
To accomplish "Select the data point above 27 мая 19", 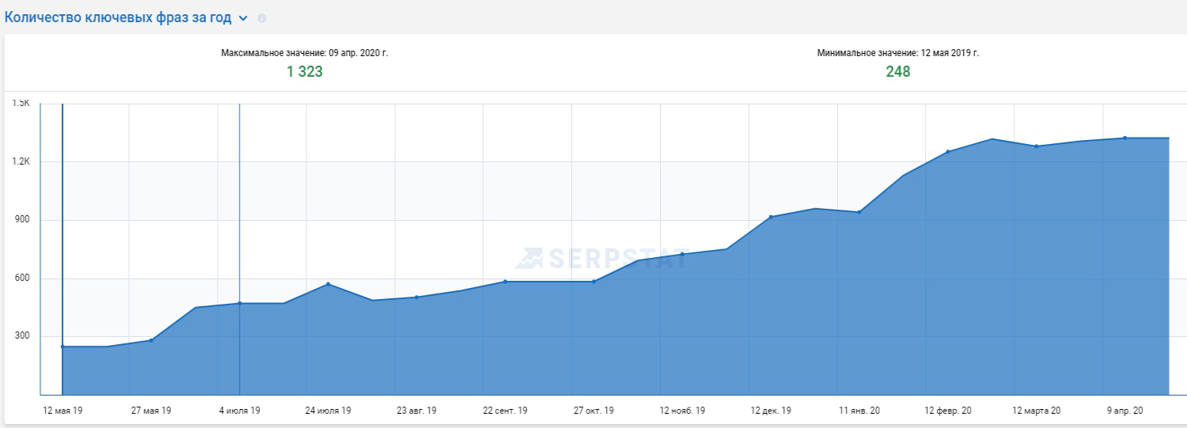I will coord(151,340).
